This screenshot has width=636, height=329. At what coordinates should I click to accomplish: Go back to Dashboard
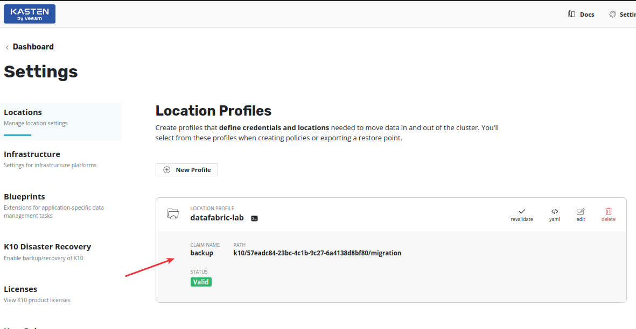[33, 47]
